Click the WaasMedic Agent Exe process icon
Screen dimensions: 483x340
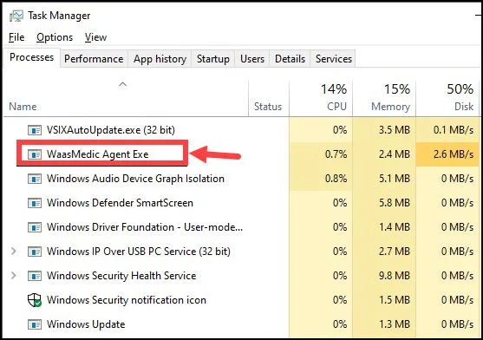35,154
